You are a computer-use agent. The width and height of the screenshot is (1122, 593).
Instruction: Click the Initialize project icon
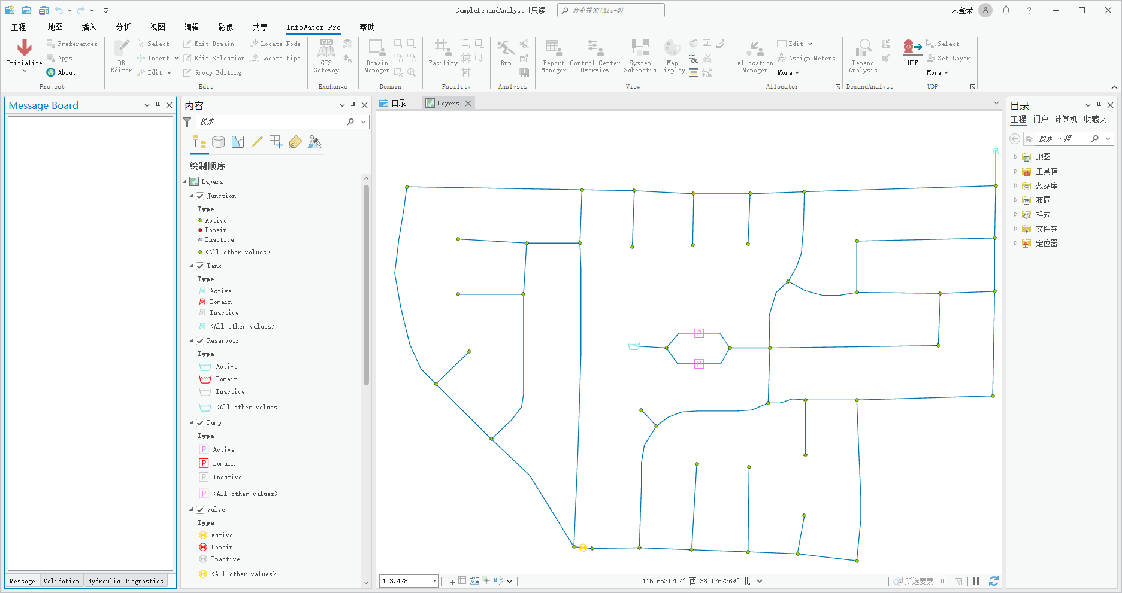click(25, 49)
